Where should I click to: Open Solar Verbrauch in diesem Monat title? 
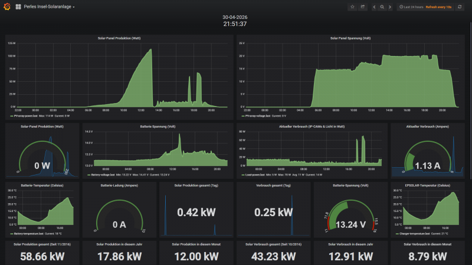point(427,244)
